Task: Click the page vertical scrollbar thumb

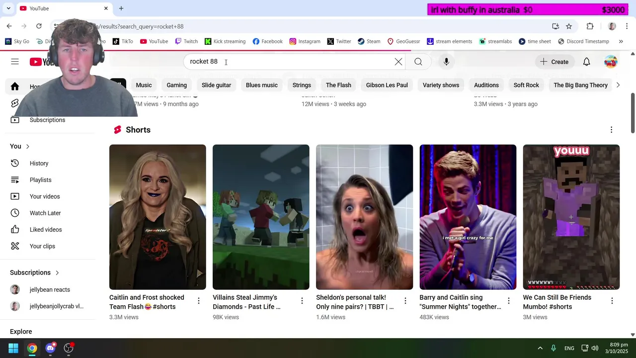Action: pyautogui.click(x=633, y=113)
